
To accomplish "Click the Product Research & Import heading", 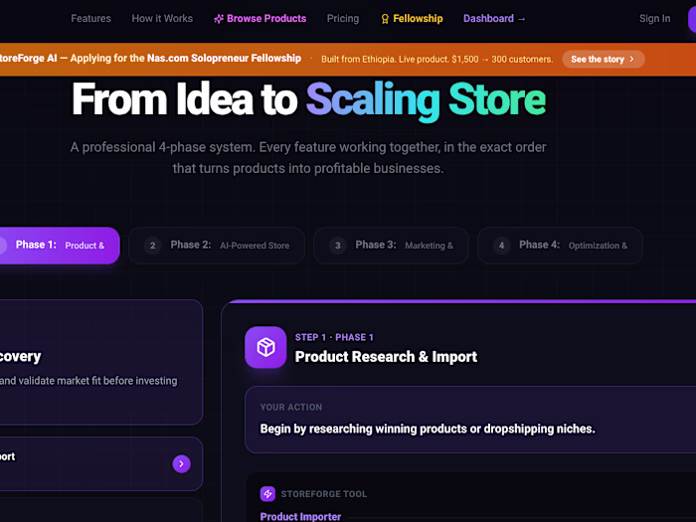I will [386, 356].
